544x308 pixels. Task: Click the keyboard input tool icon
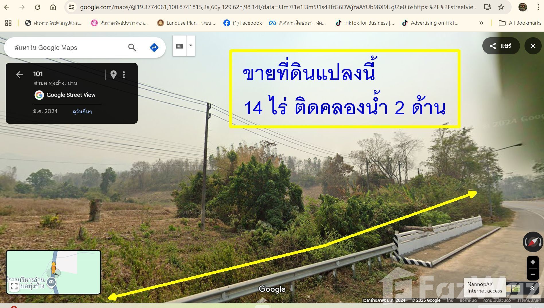tap(180, 46)
